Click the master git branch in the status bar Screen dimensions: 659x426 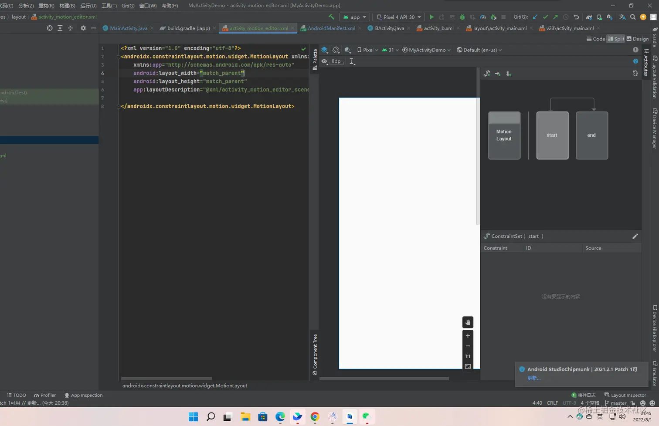pos(615,403)
